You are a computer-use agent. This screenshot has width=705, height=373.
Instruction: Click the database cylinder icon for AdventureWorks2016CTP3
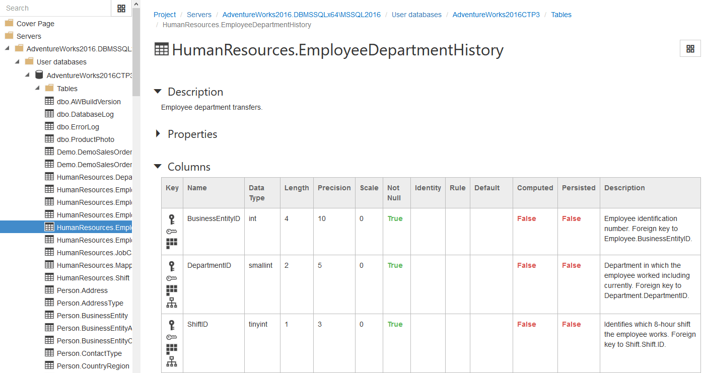[x=39, y=75]
